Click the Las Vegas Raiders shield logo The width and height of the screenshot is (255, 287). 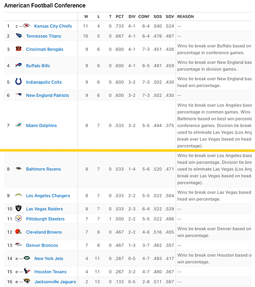(x=19, y=208)
